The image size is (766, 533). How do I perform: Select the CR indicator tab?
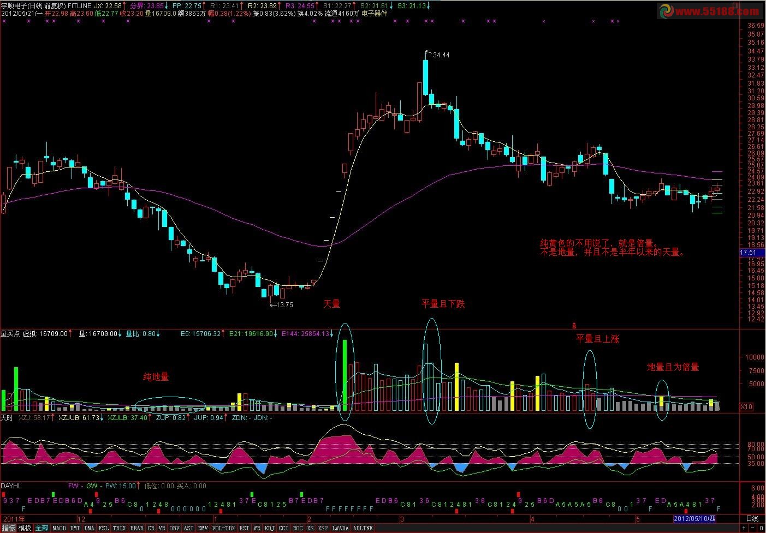point(151,528)
